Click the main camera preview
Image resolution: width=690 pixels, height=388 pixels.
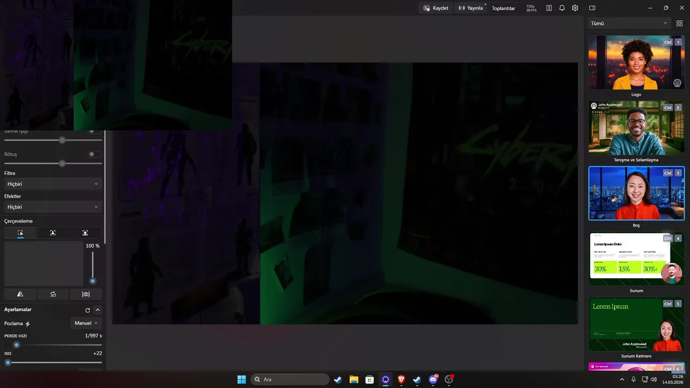click(x=345, y=193)
